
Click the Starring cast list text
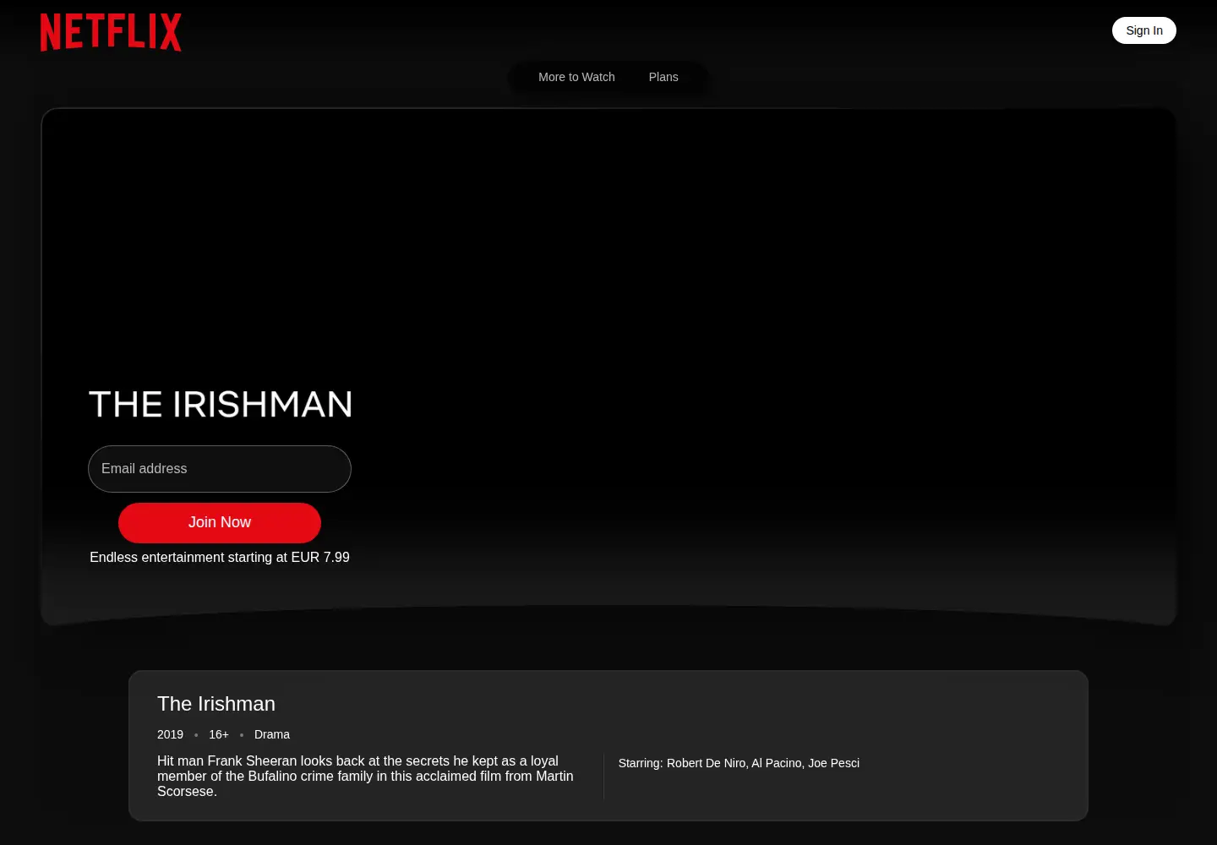click(x=739, y=763)
